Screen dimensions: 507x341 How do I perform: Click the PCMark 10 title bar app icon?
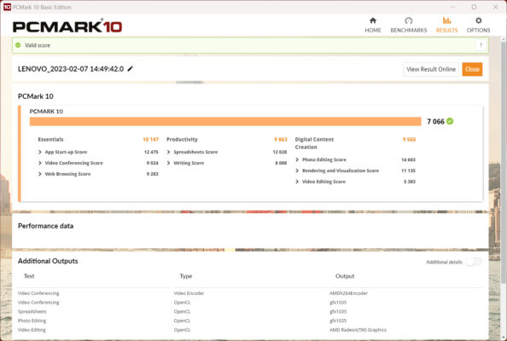pyautogui.click(x=7, y=7)
